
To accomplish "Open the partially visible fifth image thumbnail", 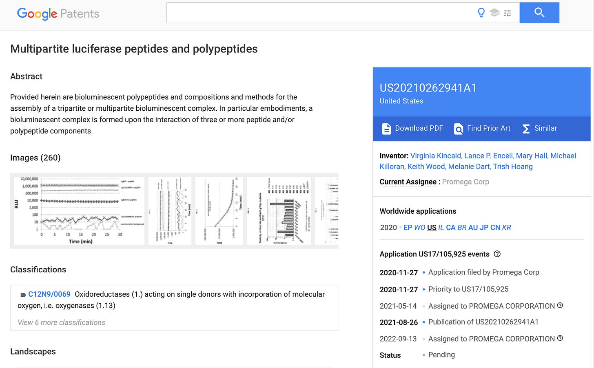I will [x=326, y=210].
